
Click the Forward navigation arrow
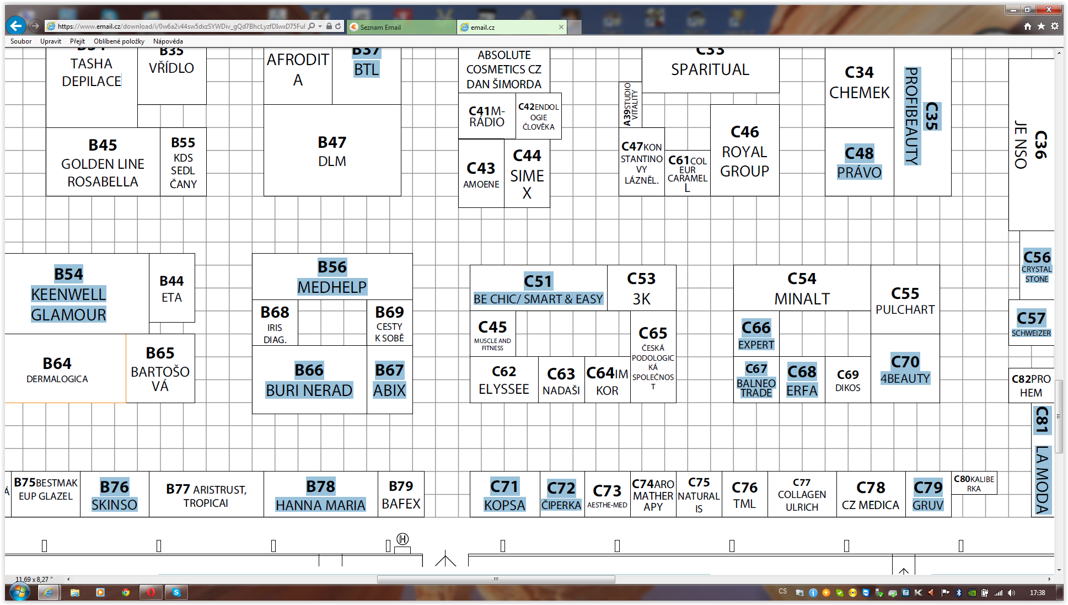click(x=35, y=26)
